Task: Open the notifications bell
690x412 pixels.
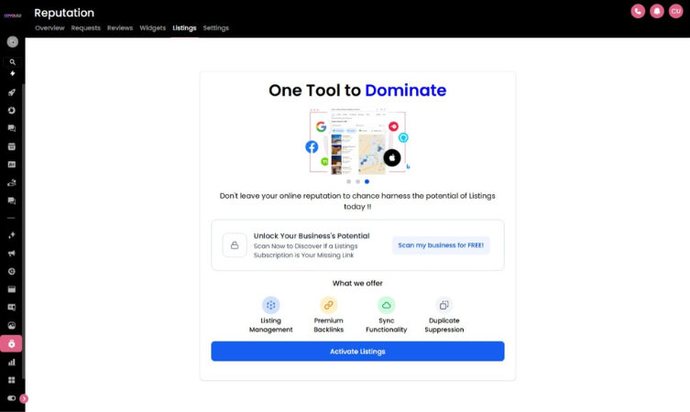Action: (656, 11)
